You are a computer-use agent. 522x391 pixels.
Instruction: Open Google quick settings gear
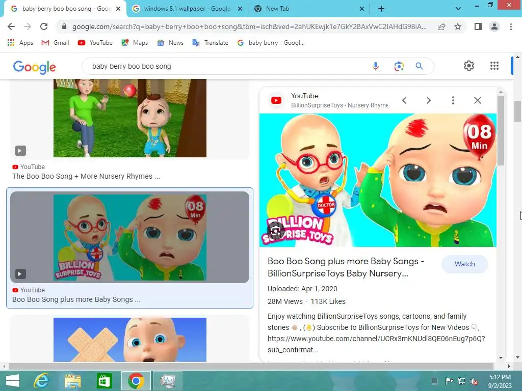coord(469,66)
